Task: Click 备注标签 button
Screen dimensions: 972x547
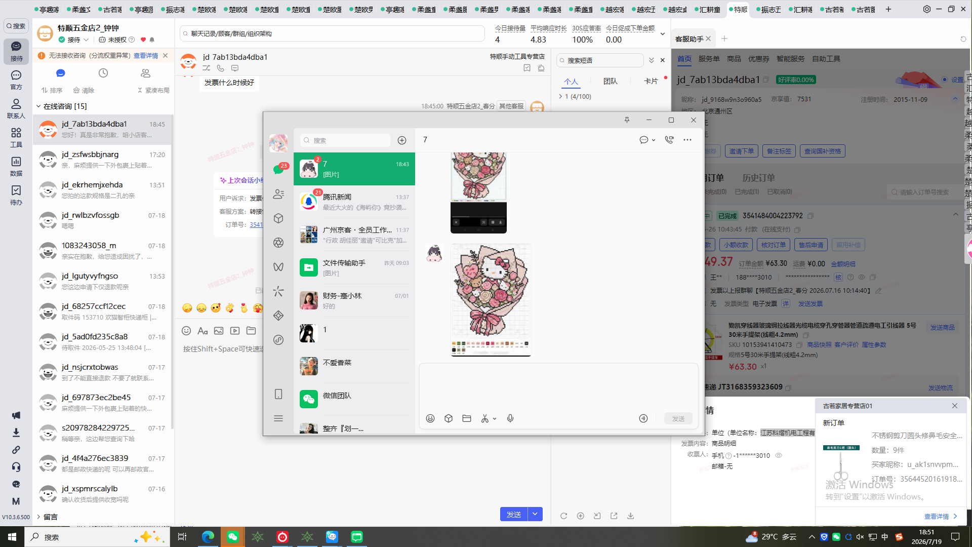Action: coord(779,151)
